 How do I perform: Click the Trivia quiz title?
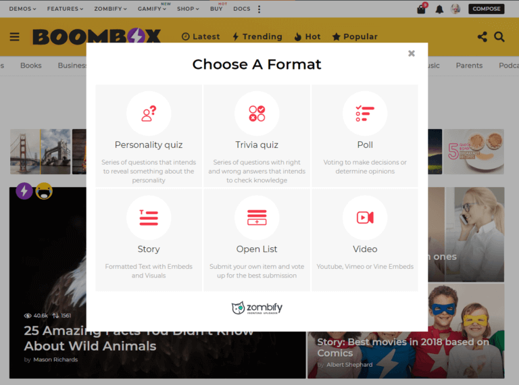coord(257,145)
